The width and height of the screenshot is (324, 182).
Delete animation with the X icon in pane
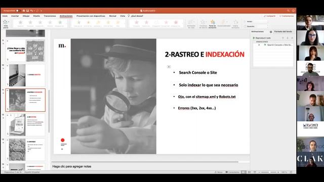292,38
